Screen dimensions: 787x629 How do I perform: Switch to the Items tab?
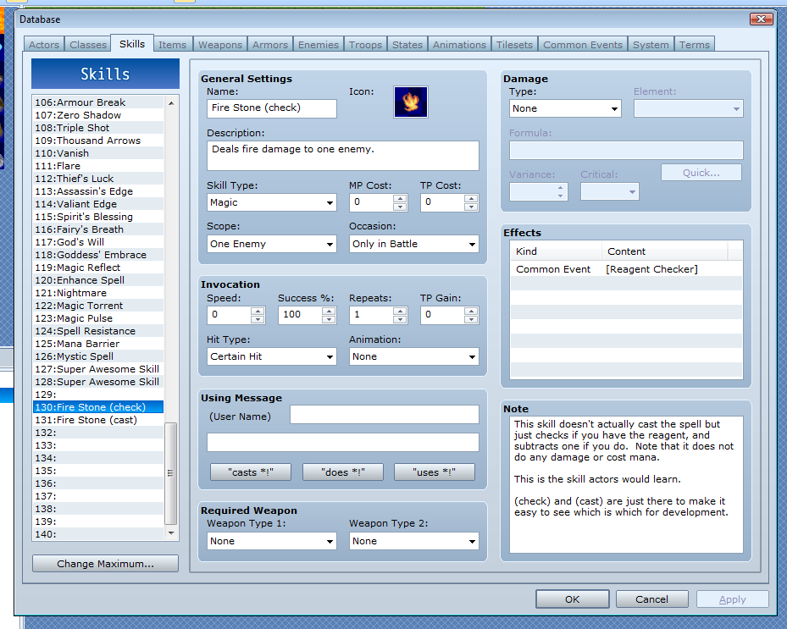pos(173,45)
